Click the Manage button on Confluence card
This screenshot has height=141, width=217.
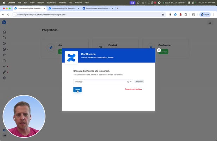coord(163,51)
